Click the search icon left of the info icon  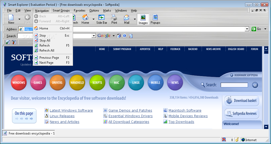[119, 36]
